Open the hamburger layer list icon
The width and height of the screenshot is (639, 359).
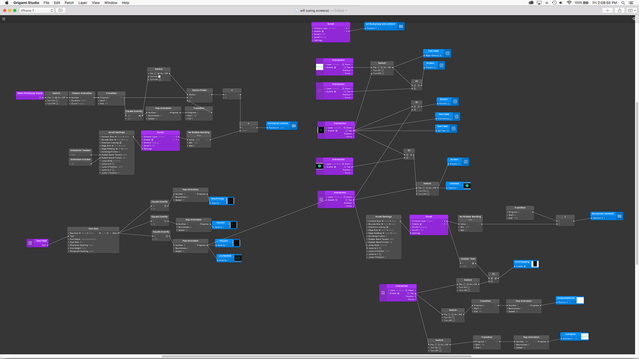[x=4, y=19]
